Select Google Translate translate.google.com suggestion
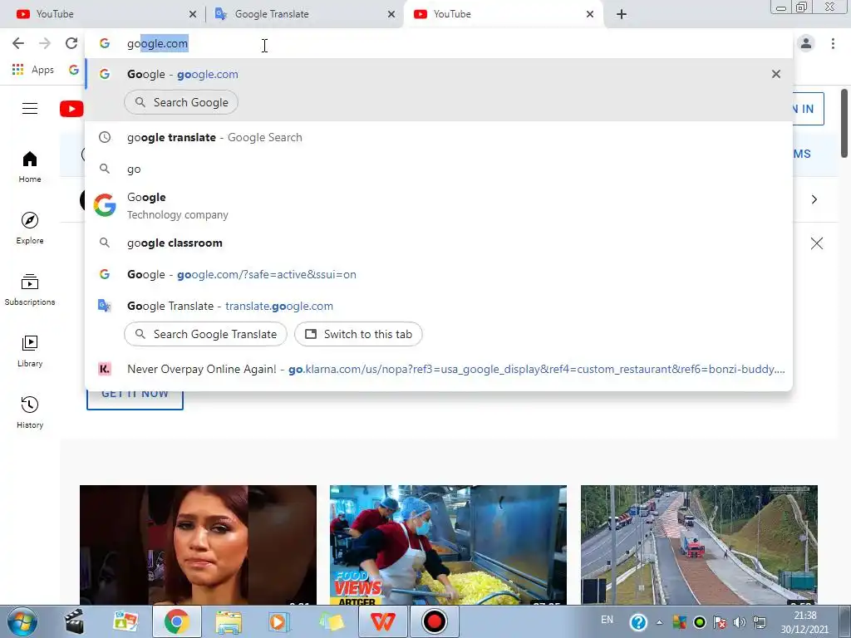 439,306
